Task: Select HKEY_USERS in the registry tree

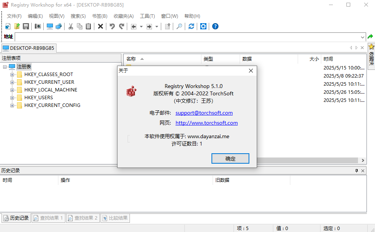Action: (x=39, y=98)
